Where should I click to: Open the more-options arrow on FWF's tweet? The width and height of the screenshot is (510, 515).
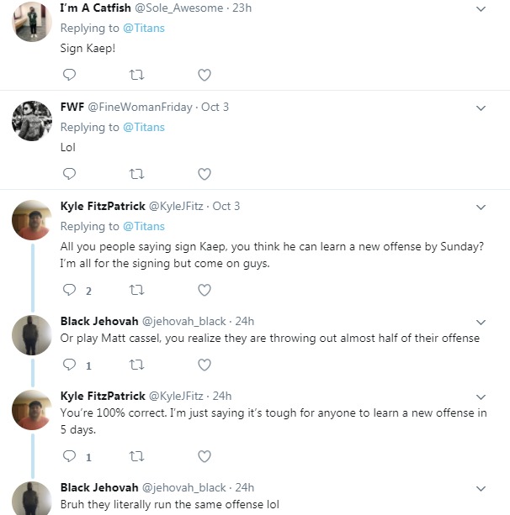(481, 108)
